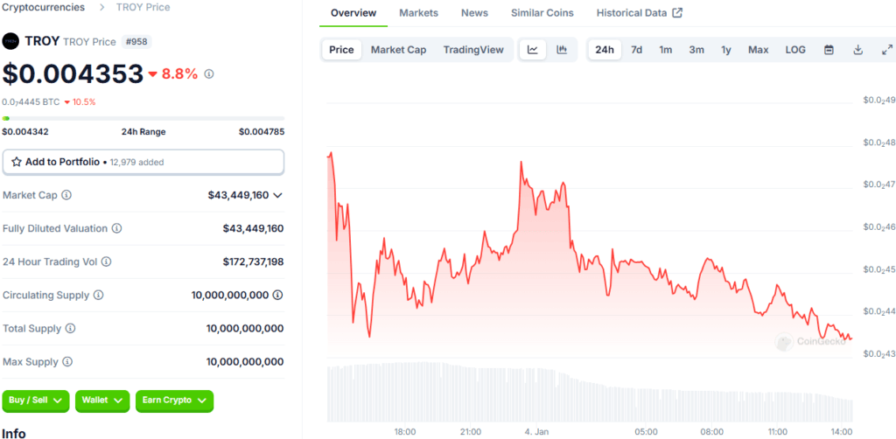Open the price change info icon beside 8.8%

(209, 73)
